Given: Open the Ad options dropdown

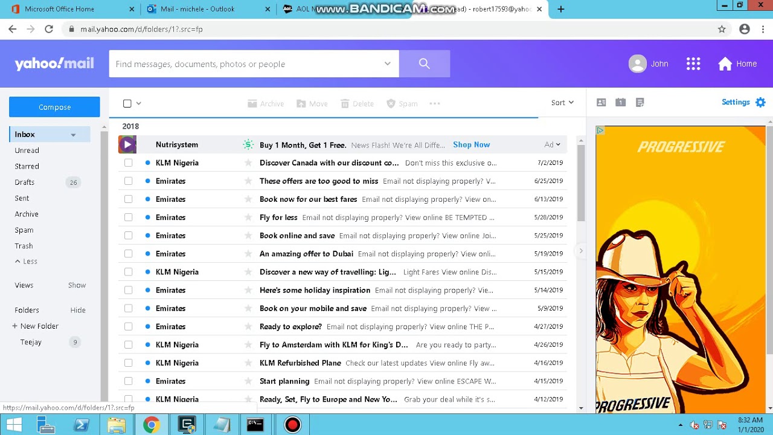Looking at the screenshot, I should click(552, 144).
